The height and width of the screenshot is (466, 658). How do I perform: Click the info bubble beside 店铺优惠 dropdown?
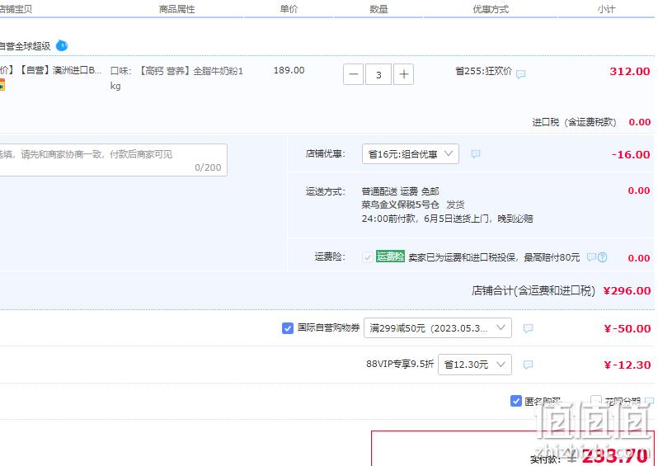(x=476, y=154)
